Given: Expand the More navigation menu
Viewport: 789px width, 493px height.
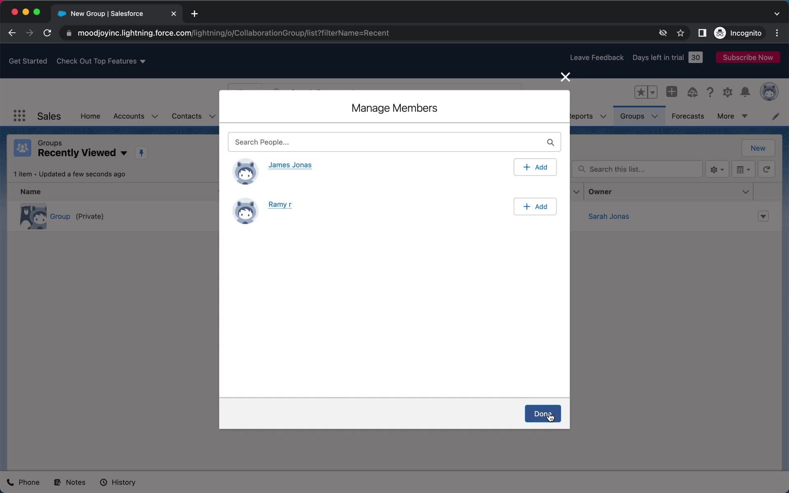Looking at the screenshot, I should pyautogui.click(x=732, y=116).
